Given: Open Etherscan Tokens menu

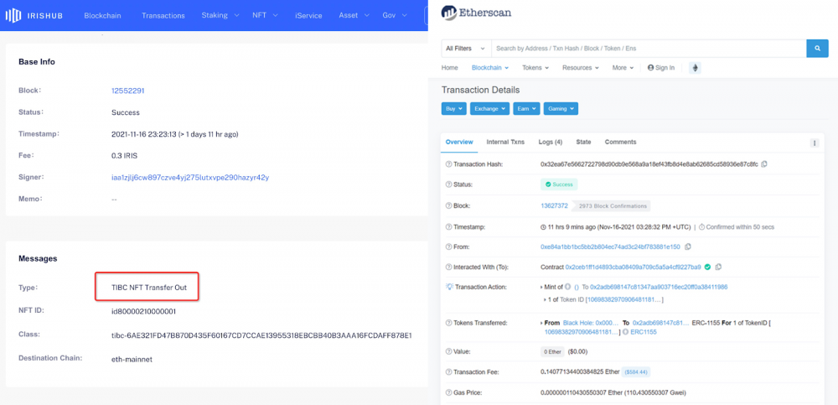Looking at the screenshot, I should (535, 68).
